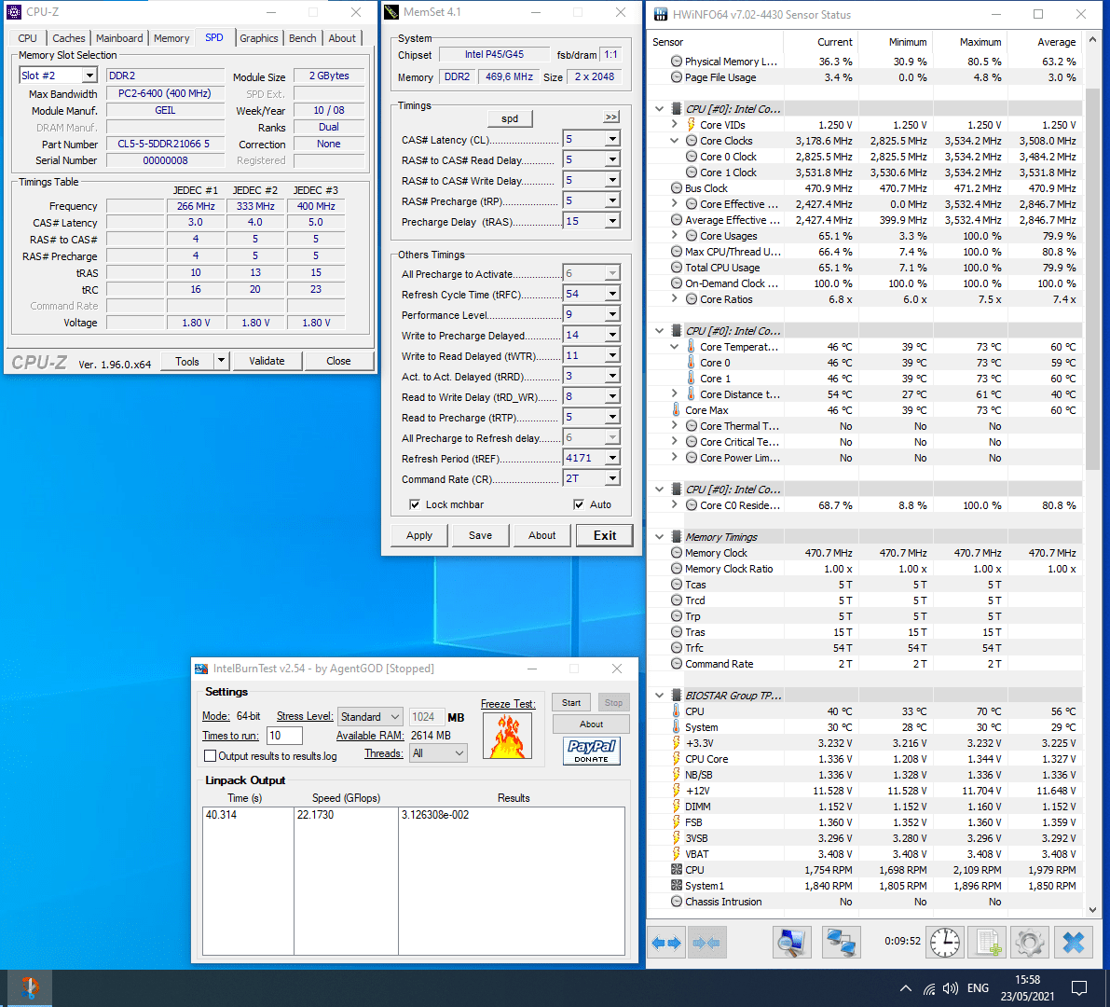Screen dimensions: 1110x1007
Task: Click the HWiNFO log file add icon
Action: [x=988, y=943]
